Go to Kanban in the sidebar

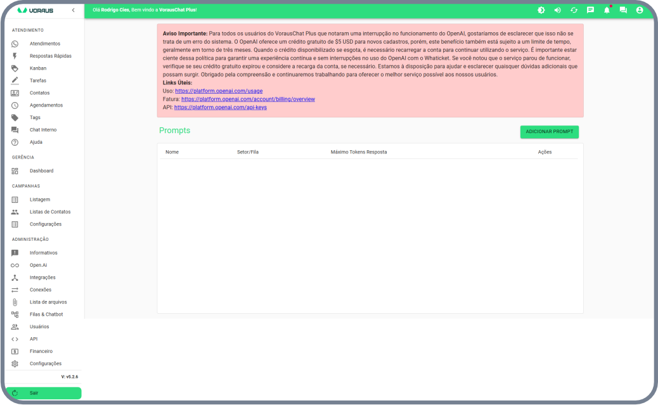coord(38,68)
